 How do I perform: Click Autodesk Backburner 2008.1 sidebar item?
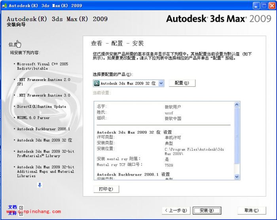(x=44, y=129)
